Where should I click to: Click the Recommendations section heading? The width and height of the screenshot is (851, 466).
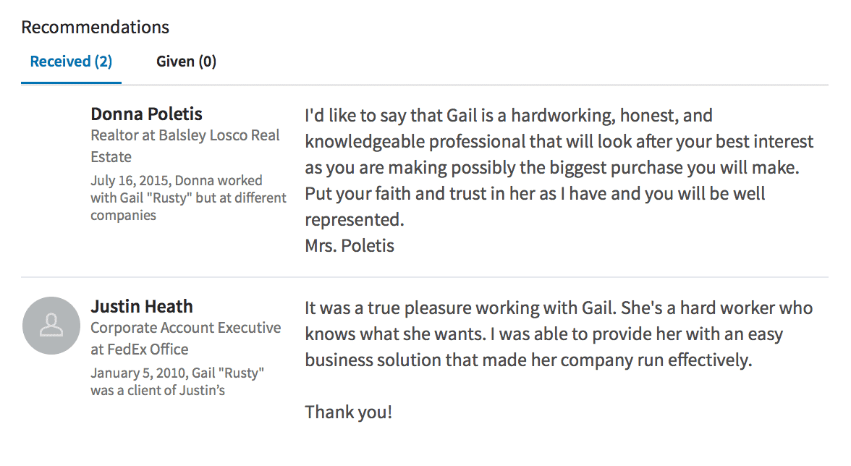click(95, 27)
